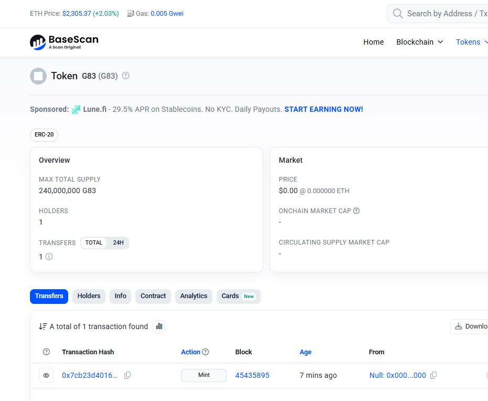Click the Lune.fi sponsor logo icon
The image size is (488, 401).
click(x=76, y=110)
